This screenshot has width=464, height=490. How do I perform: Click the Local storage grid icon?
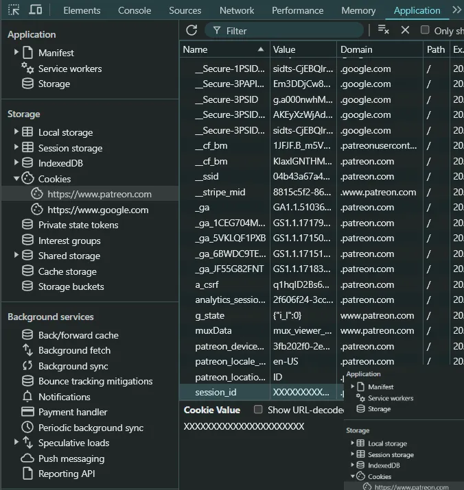click(x=27, y=132)
